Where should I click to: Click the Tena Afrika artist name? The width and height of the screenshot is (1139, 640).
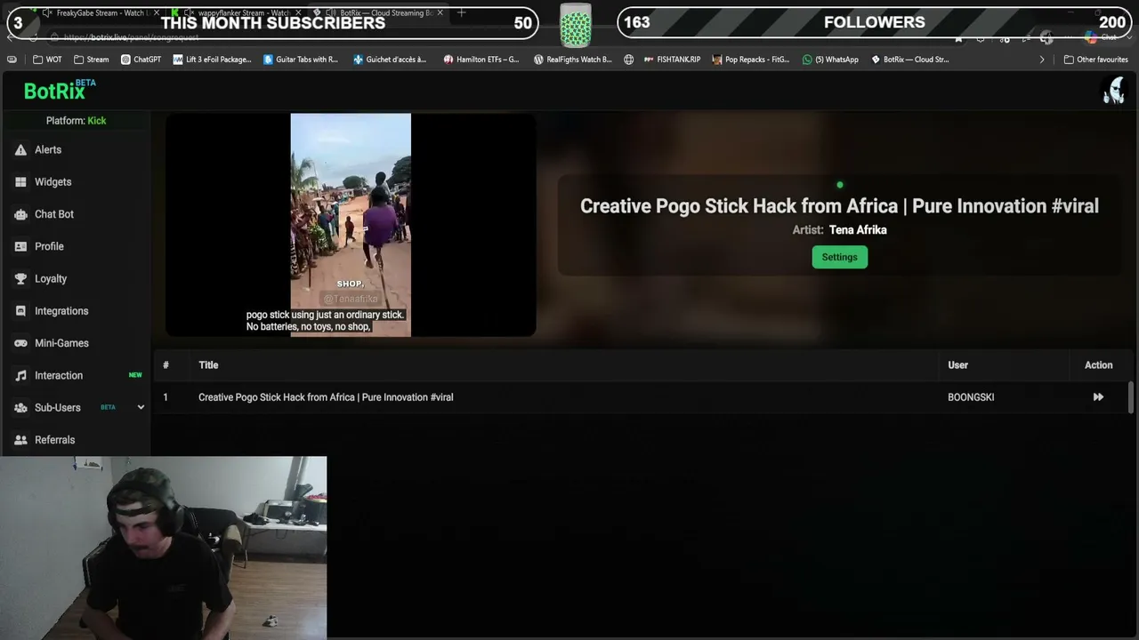[858, 230]
